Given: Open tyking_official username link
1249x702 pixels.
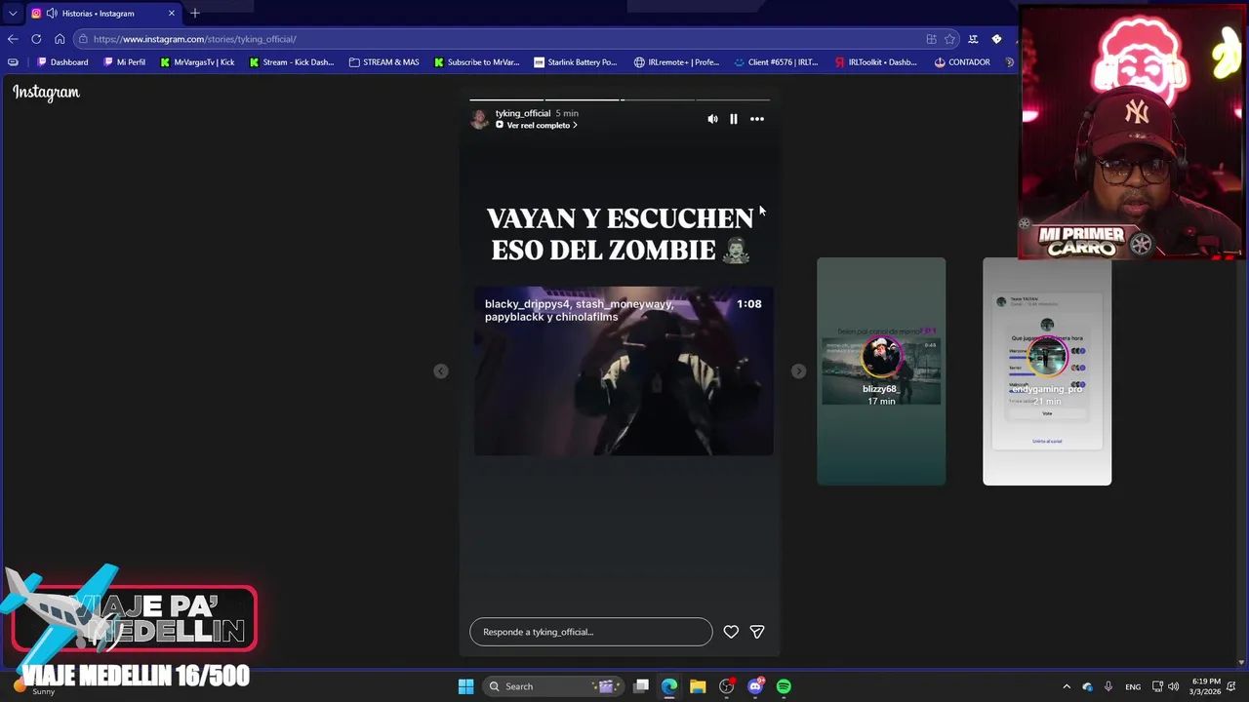Looking at the screenshot, I should point(523,113).
